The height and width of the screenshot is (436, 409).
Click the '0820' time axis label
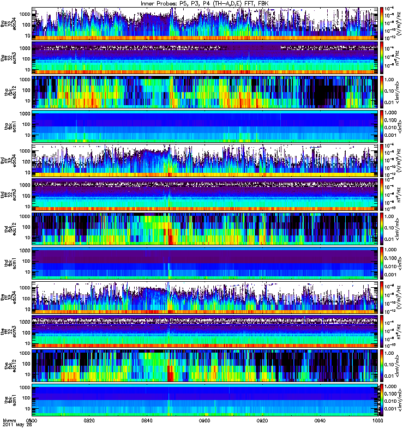89,421
